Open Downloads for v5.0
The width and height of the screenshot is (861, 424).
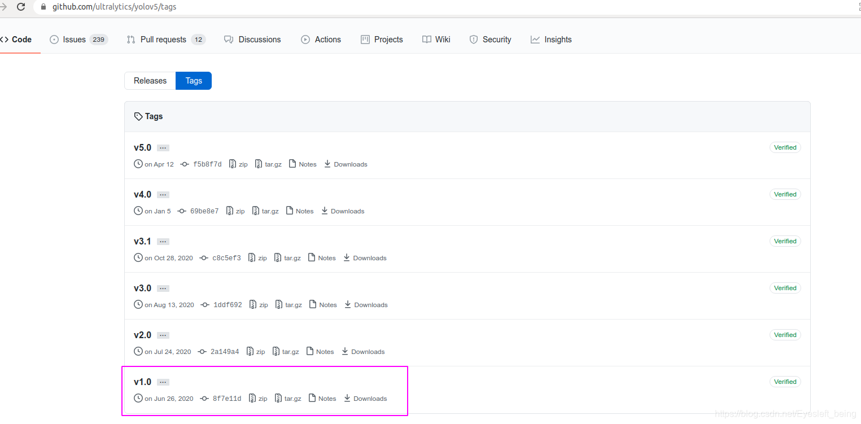[x=346, y=164]
